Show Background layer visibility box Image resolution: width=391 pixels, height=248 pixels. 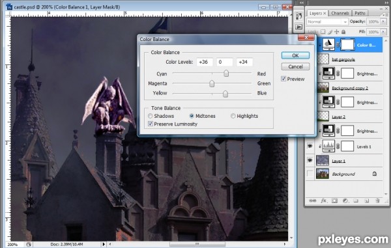pyautogui.click(x=310, y=174)
